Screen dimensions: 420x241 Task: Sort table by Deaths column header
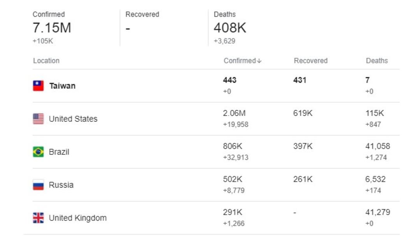pyautogui.click(x=376, y=61)
